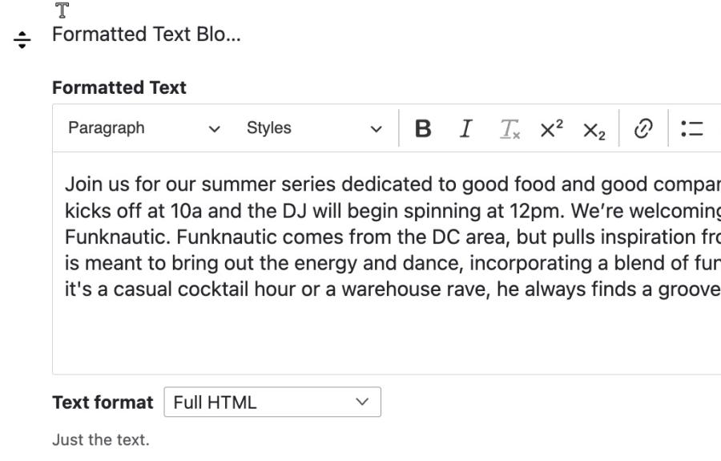Click the Formatted Text Blo... title
Screen dimensions: 721x461
pos(146,34)
